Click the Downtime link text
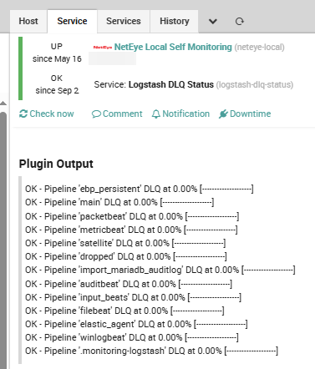The height and width of the screenshot is (369, 315). pos(251,114)
